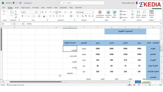Toggle Wrap Text

point(71,12)
